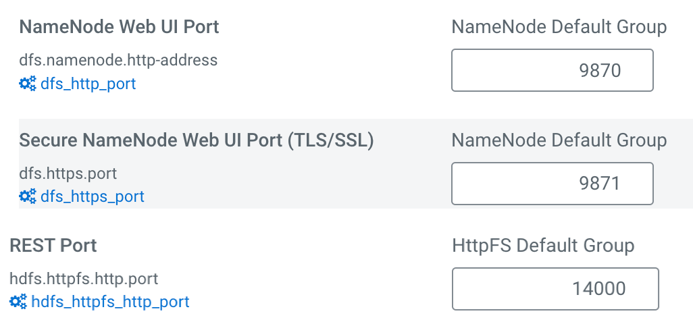Open the dfs_http_port configuration link

pyautogui.click(x=88, y=84)
